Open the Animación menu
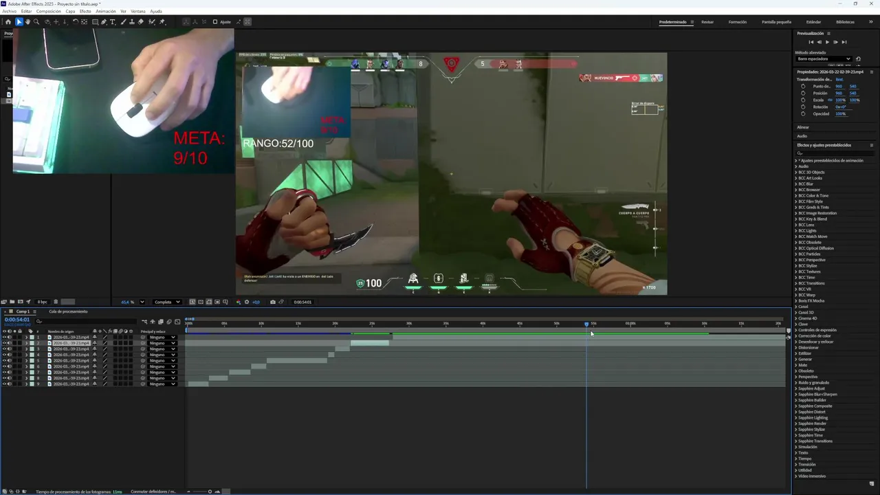 tap(106, 11)
